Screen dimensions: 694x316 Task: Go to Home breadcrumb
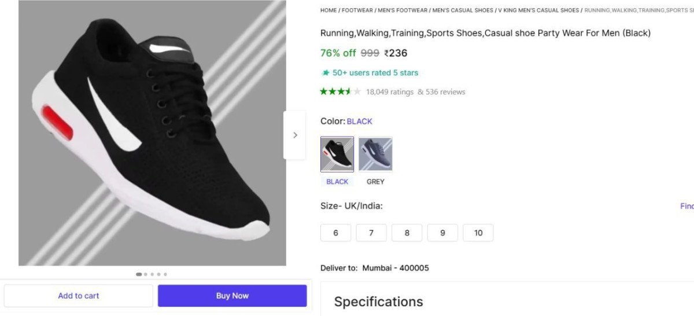click(x=328, y=10)
